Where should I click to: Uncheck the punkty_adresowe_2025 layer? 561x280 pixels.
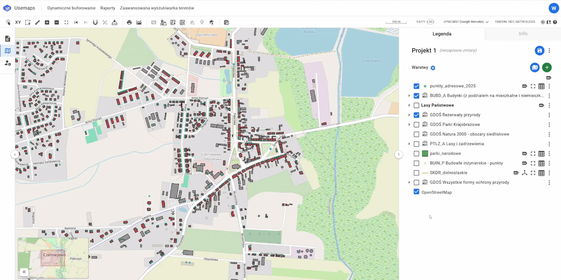416,86
